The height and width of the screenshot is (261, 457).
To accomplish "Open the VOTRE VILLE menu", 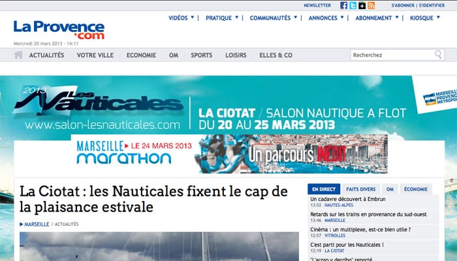I will (x=95, y=55).
